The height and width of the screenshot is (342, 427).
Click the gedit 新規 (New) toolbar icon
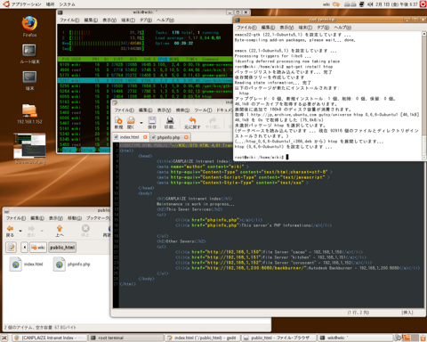118,123
